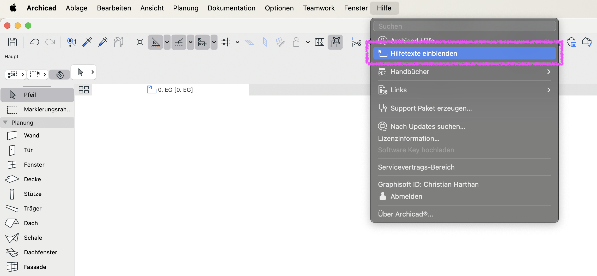Viewport: 597px width, 276px height.
Task: Open the Ablage menu
Action: 77,8
